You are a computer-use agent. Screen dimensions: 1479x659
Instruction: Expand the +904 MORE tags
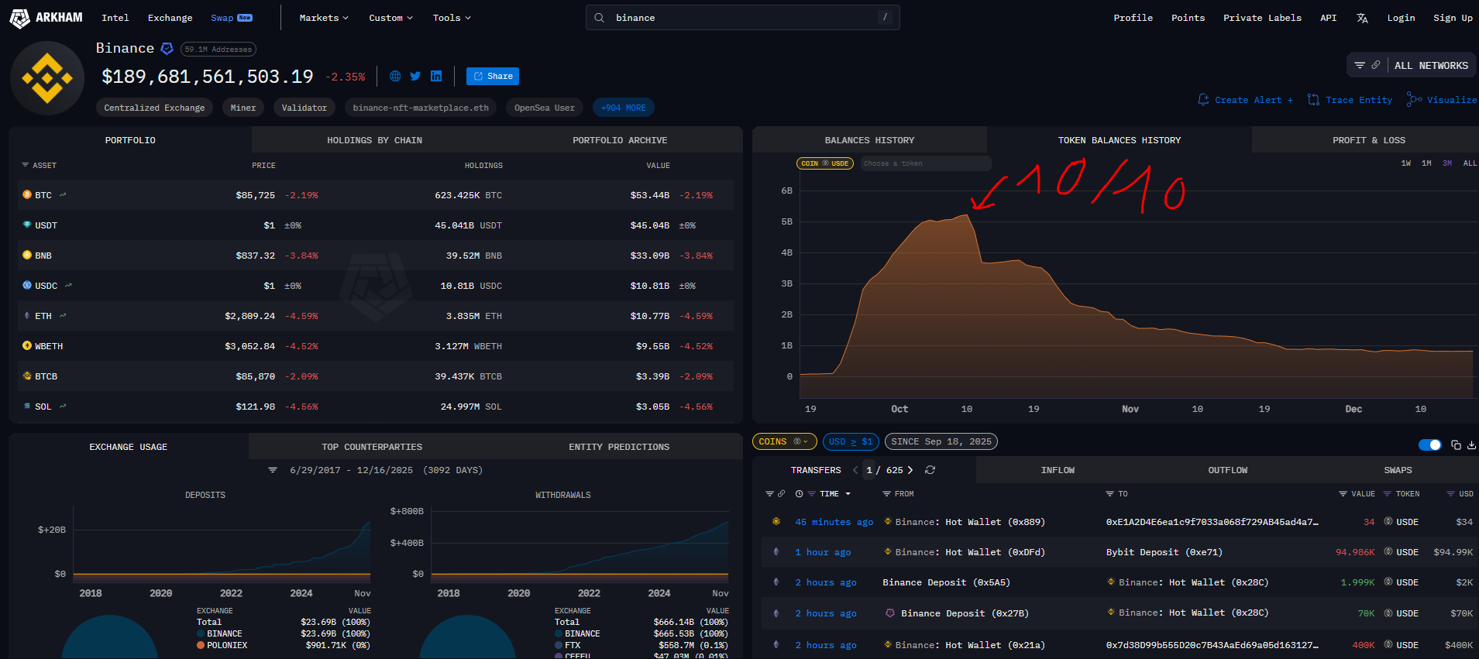(x=623, y=108)
